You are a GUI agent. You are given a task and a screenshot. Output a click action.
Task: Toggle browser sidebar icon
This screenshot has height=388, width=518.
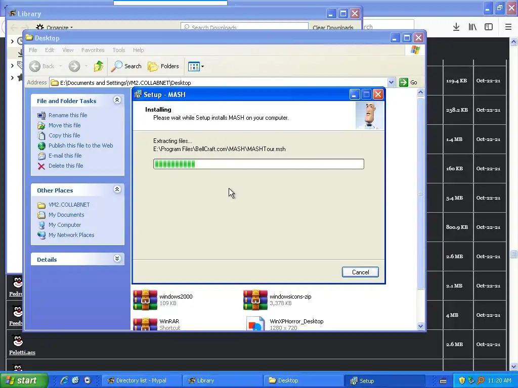(x=489, y=27)
